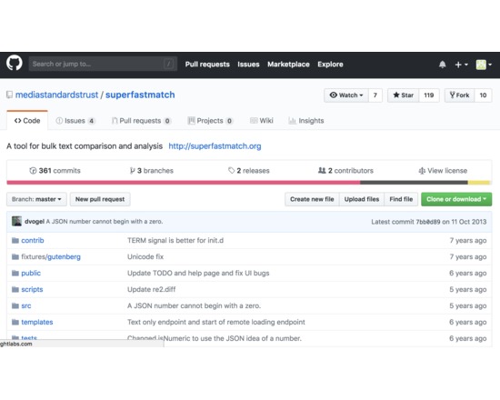The image size is (500, 400).
Task: View the 7 watchers count
Action: (375, 95)
